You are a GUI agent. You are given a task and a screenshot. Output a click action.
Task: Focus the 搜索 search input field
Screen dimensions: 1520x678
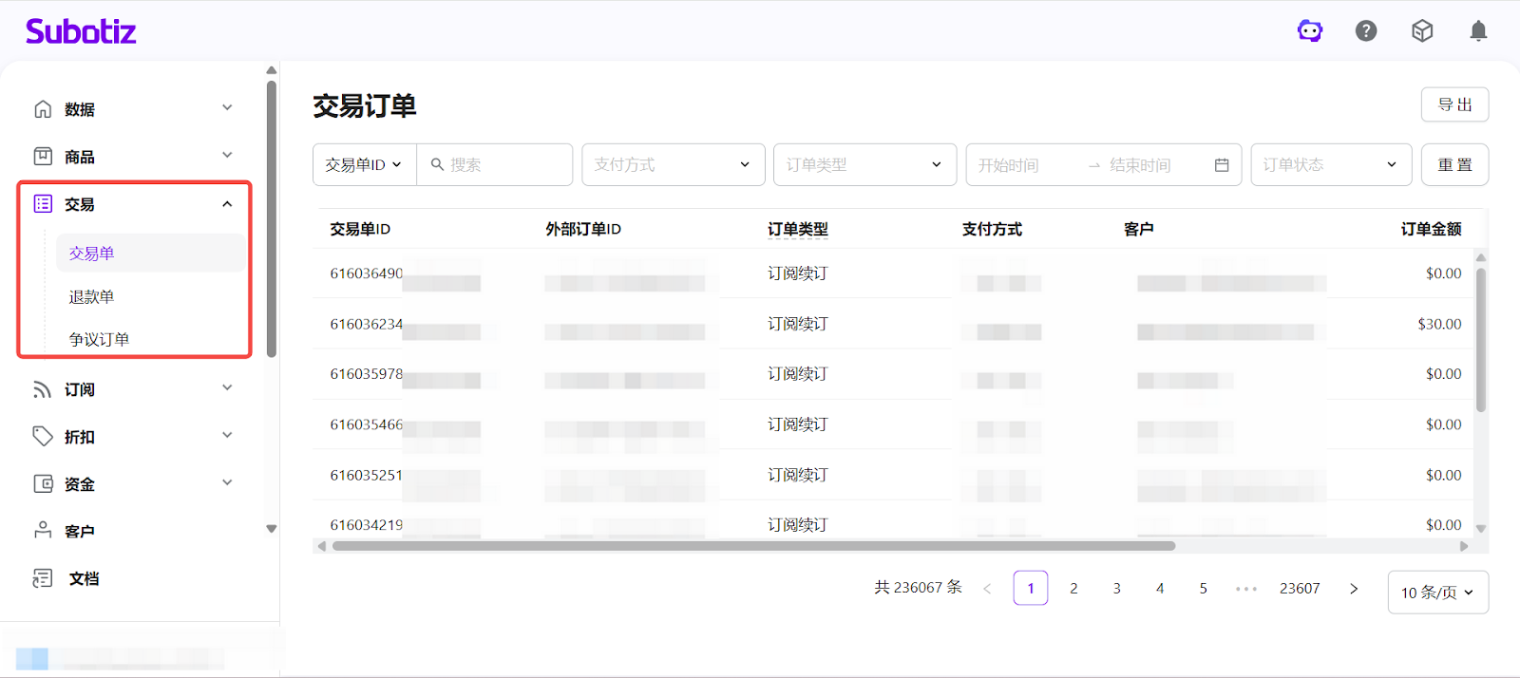tap(505, 165)
